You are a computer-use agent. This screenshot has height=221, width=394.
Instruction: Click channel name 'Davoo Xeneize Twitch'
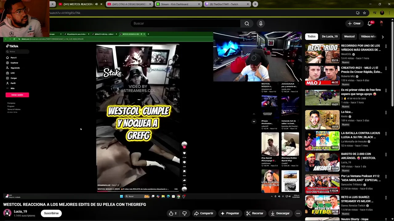click(353, 206)
